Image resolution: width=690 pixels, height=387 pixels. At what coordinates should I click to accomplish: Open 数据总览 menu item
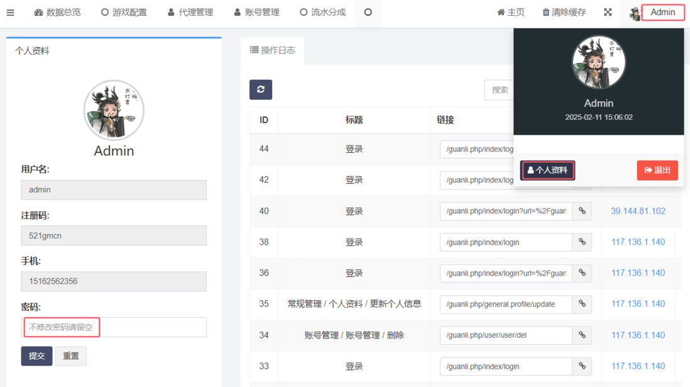tap(57, 13)
